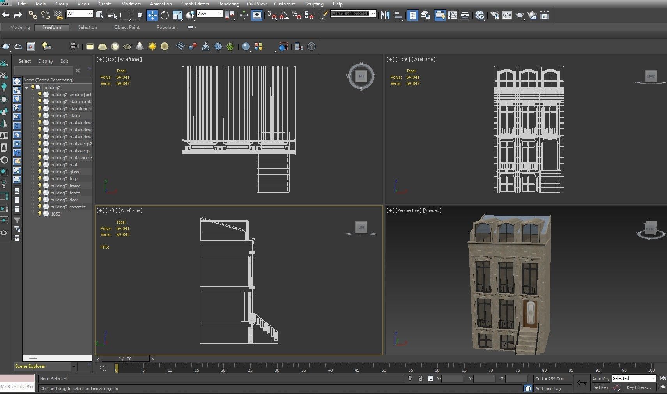The width and height of the screenshot is (667, 394).
Task: Open the Display menu in Scene Explorer
Action: (45, 61)
